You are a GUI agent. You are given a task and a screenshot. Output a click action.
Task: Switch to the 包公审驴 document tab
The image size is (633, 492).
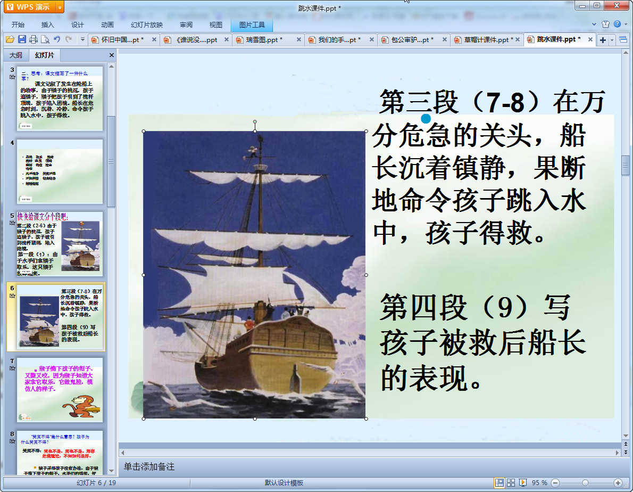click(411, 39)
